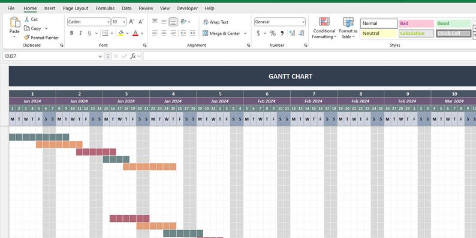Click the Increase Decimal icon

pos(293,33)
